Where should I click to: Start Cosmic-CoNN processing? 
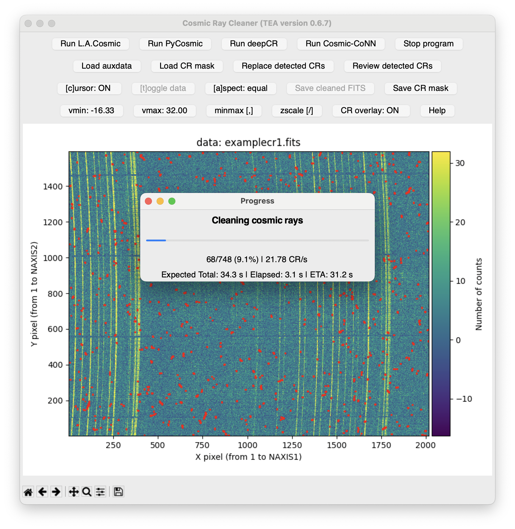(x=341, y=44)
